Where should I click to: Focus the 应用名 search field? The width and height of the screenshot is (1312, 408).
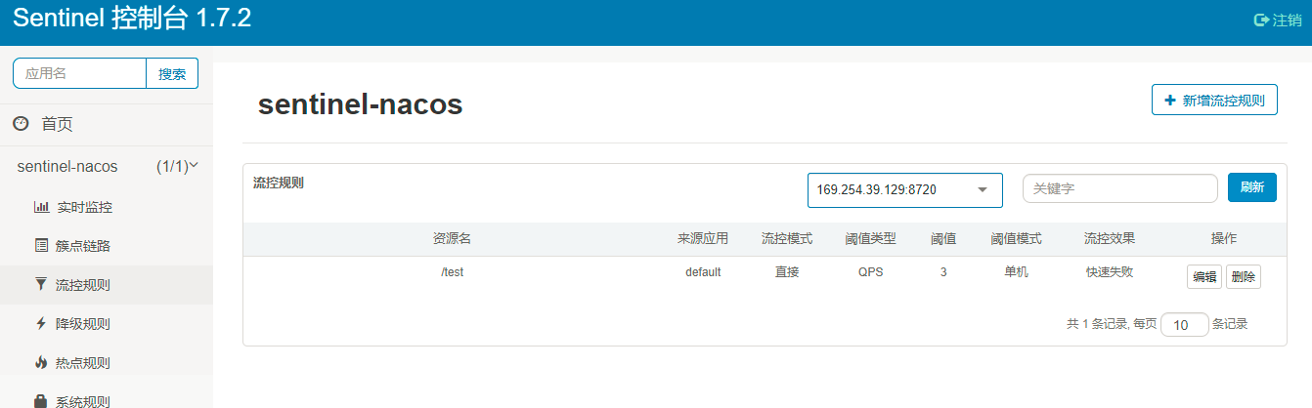tap(80, 73)
